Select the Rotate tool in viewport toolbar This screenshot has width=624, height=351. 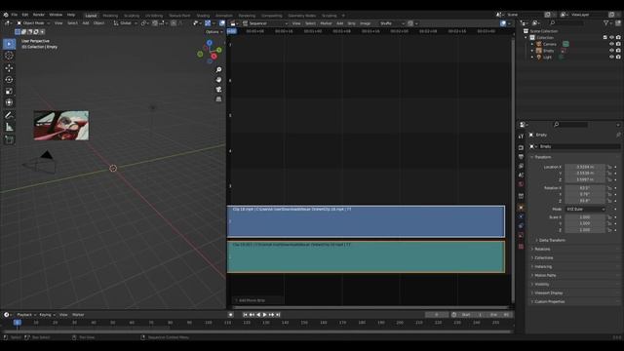pyautogui.click(x=9, y=80)
